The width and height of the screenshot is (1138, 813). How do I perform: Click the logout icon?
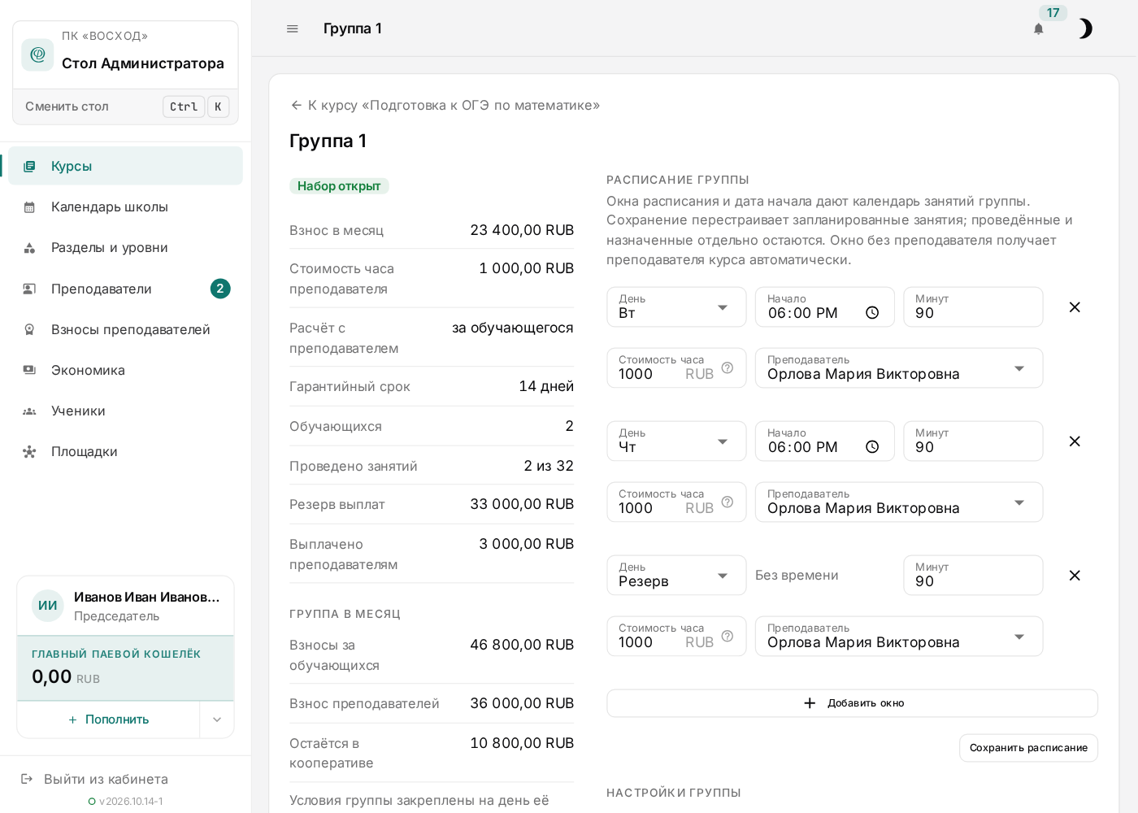pyautogui.click(x=27, y=779)
